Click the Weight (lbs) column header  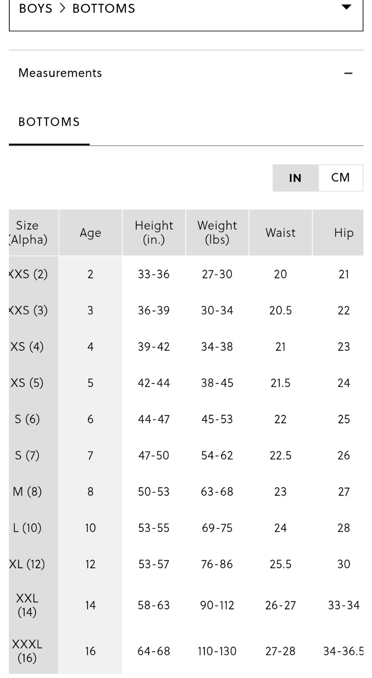click(217, 233)
